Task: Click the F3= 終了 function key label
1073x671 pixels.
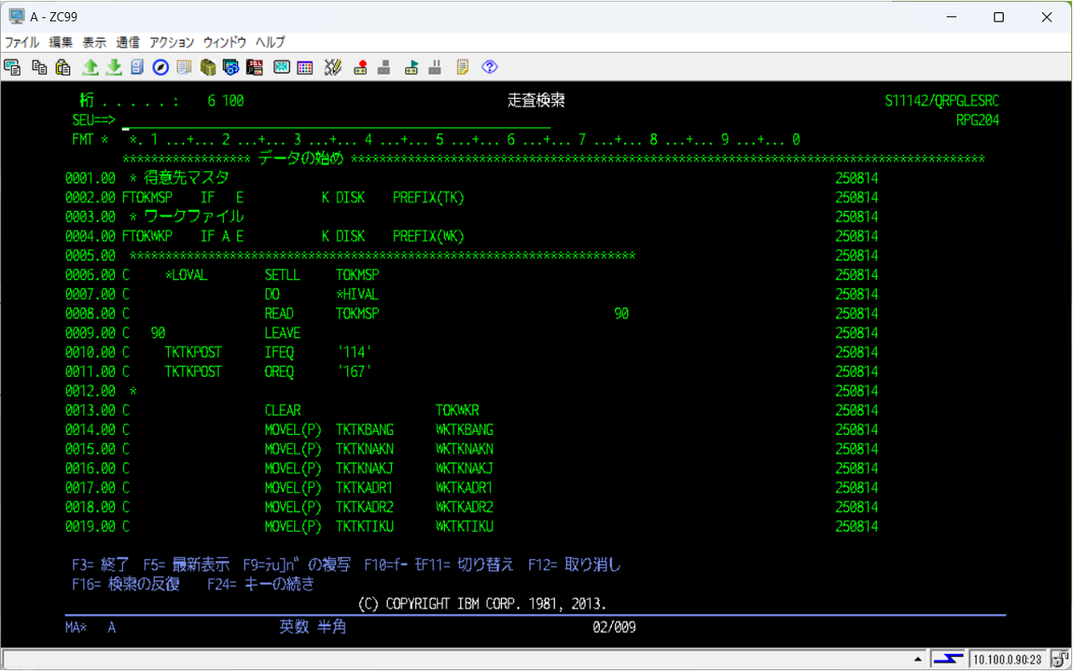Action: tap(100, 565)
